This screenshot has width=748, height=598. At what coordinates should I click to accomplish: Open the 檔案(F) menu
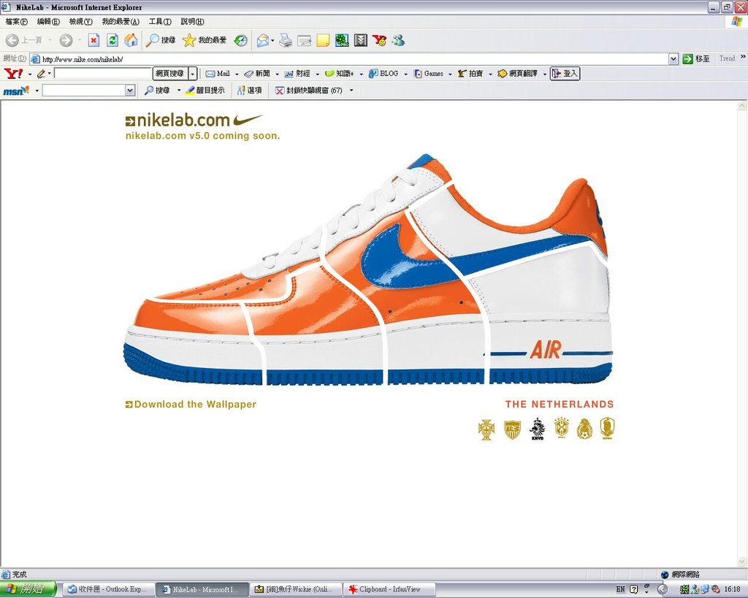(x=17, y=21)
